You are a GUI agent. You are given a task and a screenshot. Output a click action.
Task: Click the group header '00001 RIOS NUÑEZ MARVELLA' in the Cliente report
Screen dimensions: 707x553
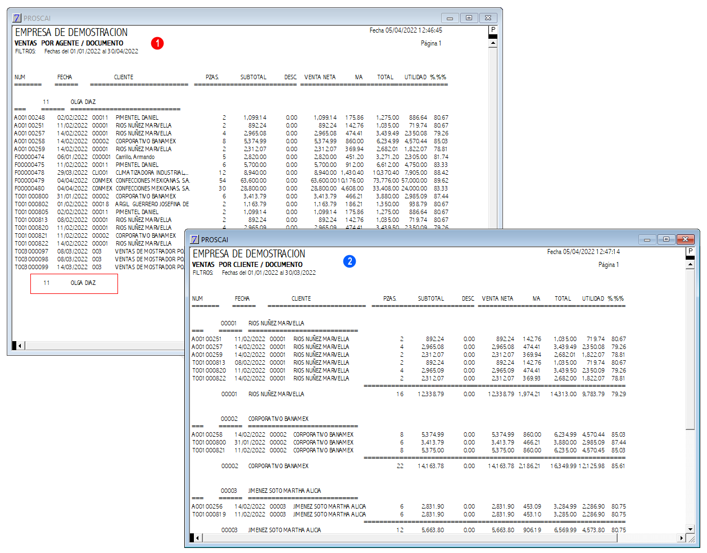(262, 323)
